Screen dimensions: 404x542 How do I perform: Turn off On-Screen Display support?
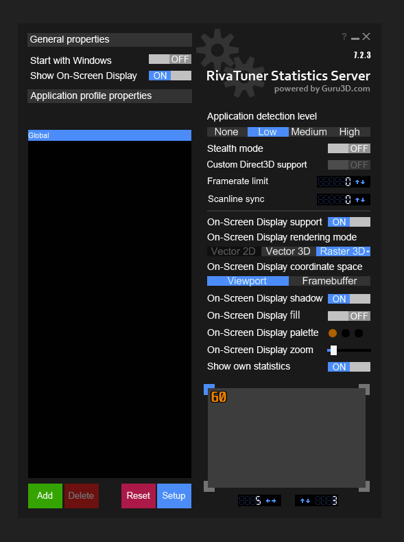tap(349, 222)
